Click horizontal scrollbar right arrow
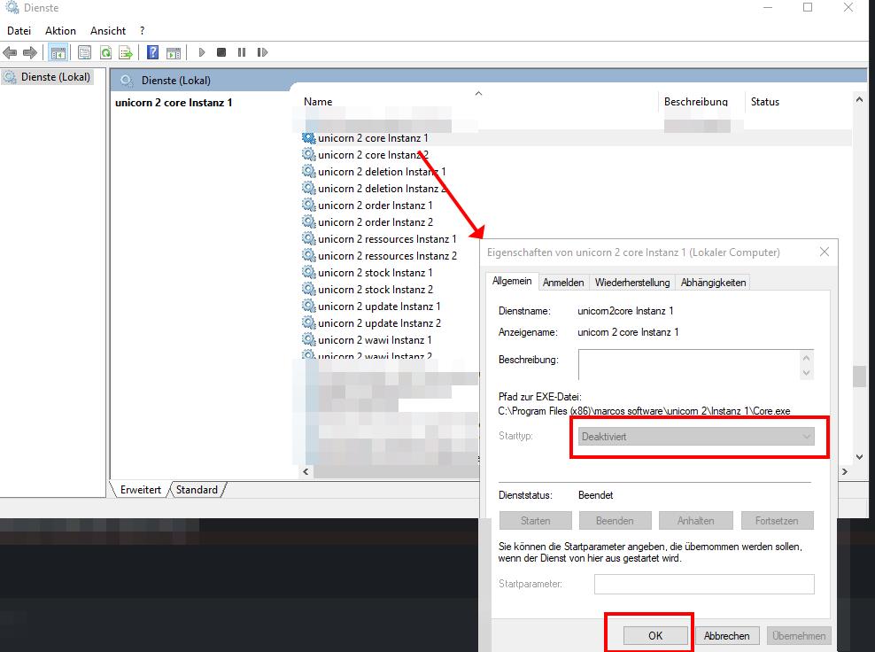875x652 pixels. tap(845, 471)
